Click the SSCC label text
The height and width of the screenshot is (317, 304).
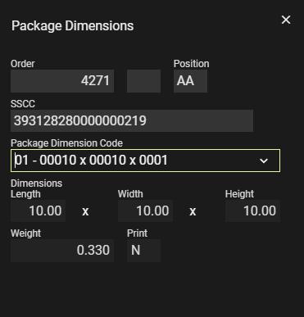(x=23, y=104)
